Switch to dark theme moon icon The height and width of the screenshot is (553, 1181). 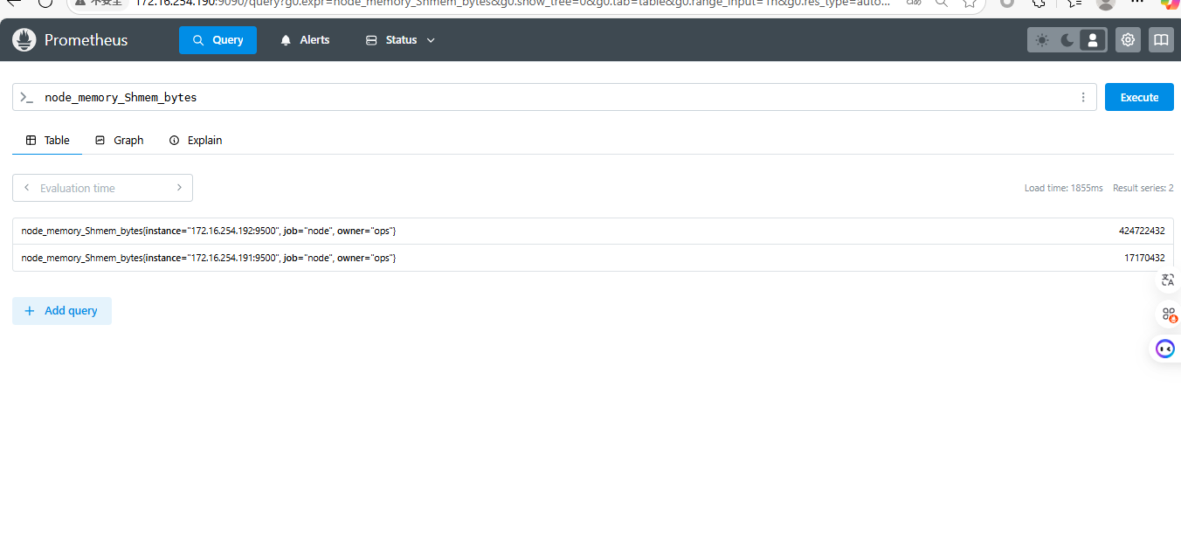1067,40
